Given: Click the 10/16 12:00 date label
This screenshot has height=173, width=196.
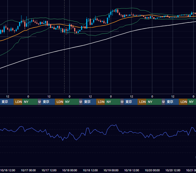Looking at the screenshot, I should pyautogui.click(x=7, y=170).
